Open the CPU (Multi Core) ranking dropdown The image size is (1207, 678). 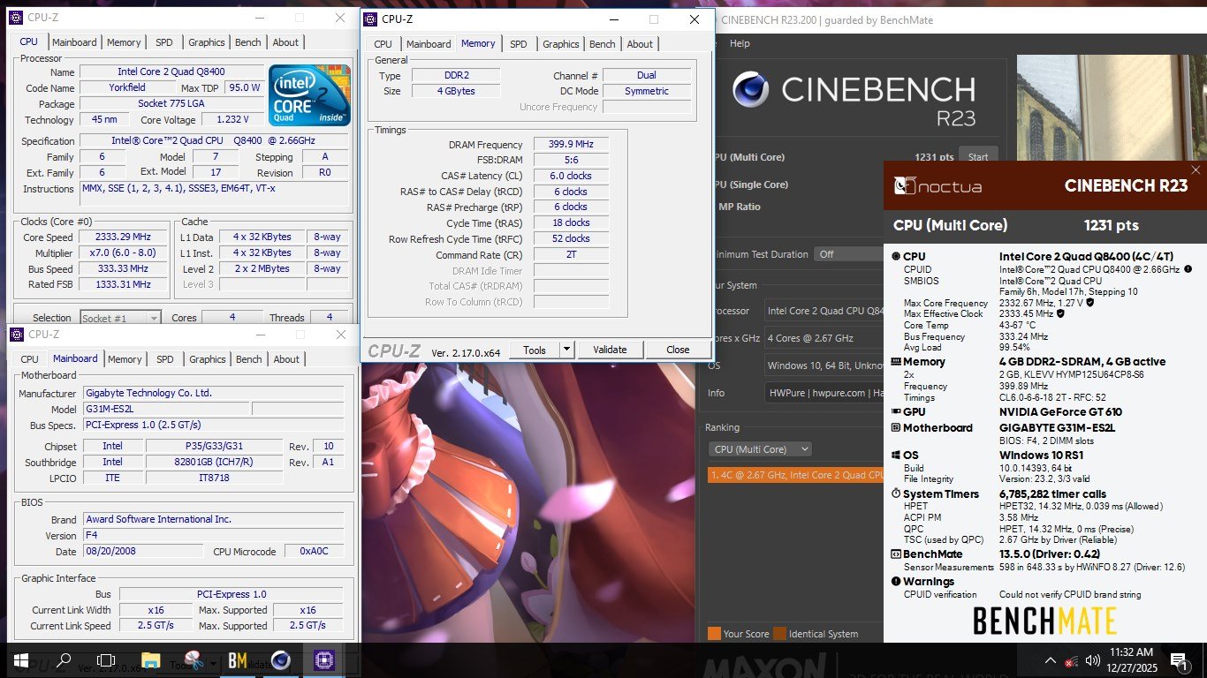tap(760, 449)
